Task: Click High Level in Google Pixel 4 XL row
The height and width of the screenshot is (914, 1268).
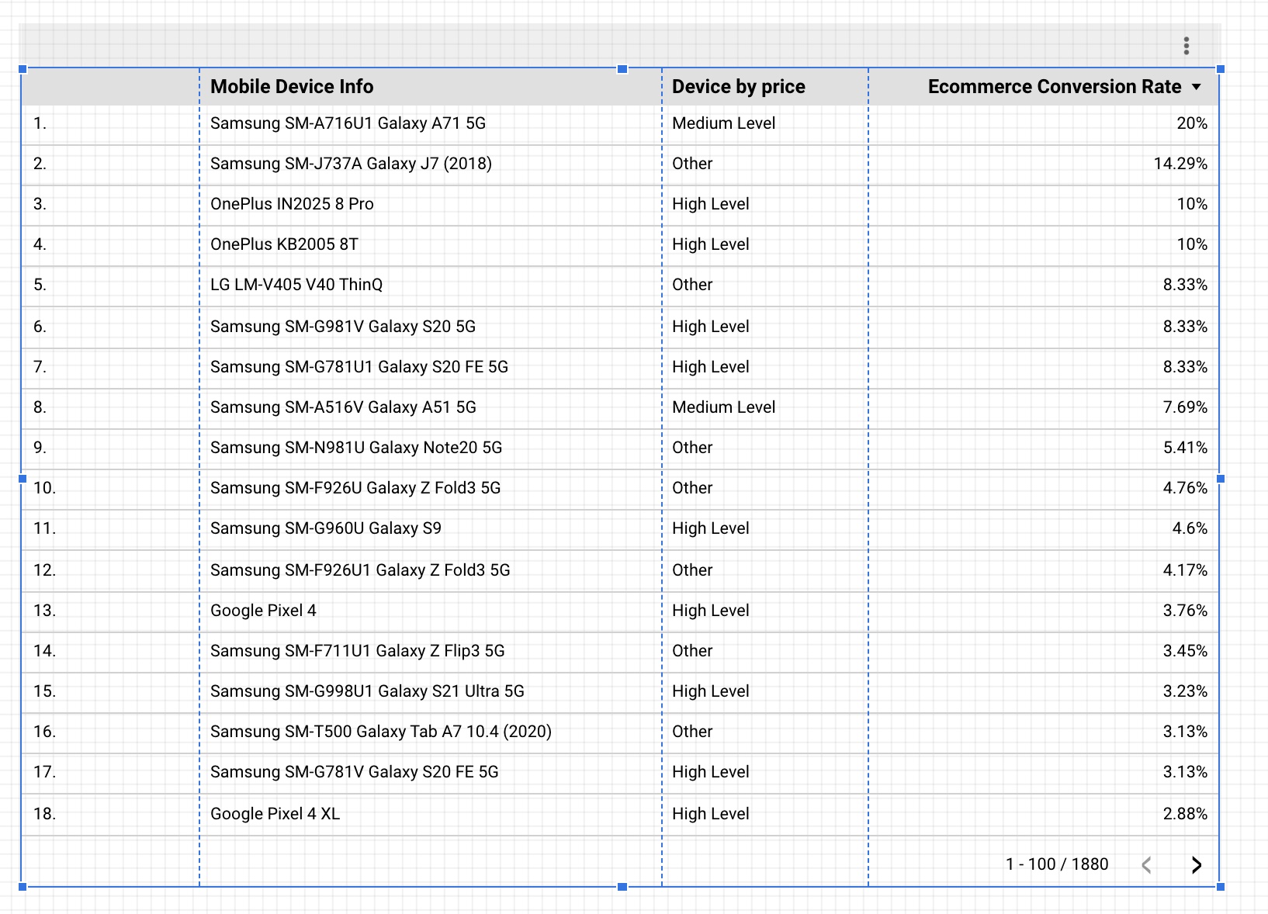Action: click(x=710, y=814)
